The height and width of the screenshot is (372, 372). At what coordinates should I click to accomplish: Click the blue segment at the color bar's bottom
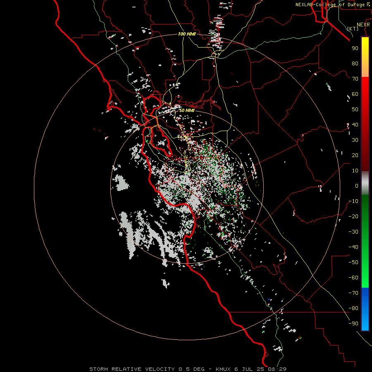click(x=365, y=309)
